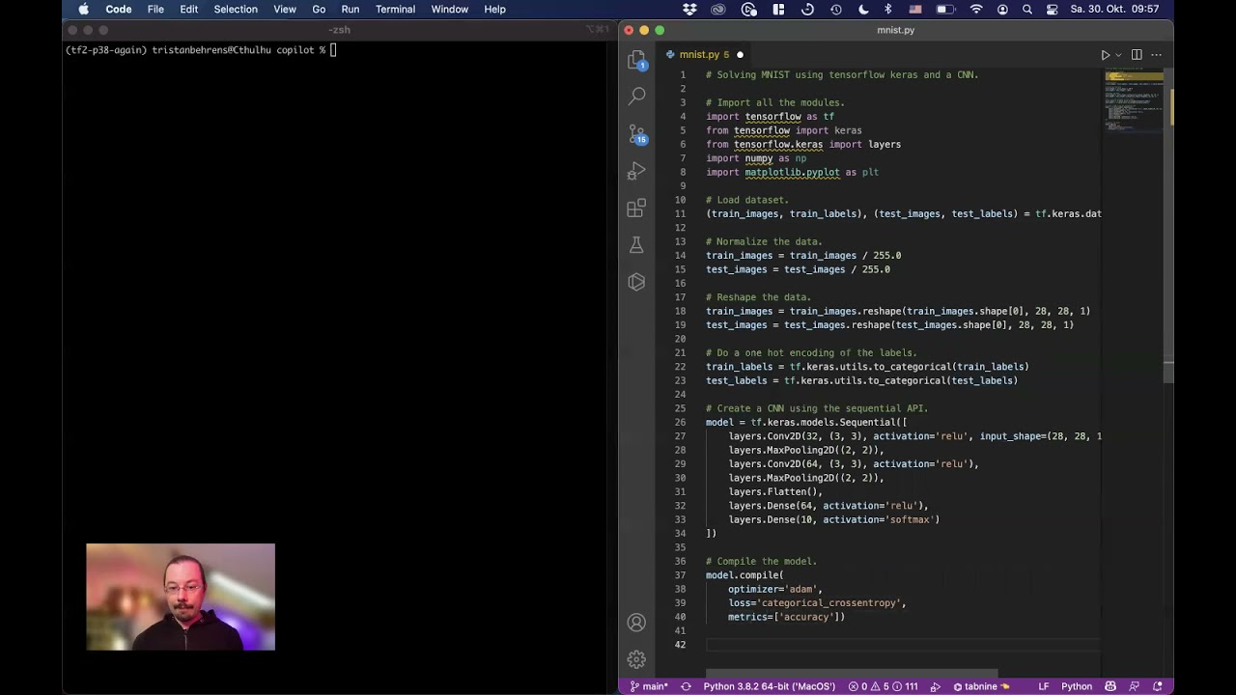Open the Source Control view
Image resolution: width=1236 pixels, height=695 pixels.
(x=636, y=134)
